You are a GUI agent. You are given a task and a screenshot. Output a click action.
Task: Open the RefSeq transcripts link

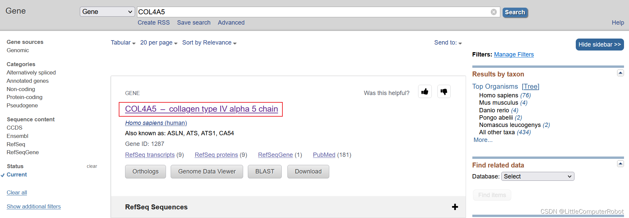[x=150, y=155]
